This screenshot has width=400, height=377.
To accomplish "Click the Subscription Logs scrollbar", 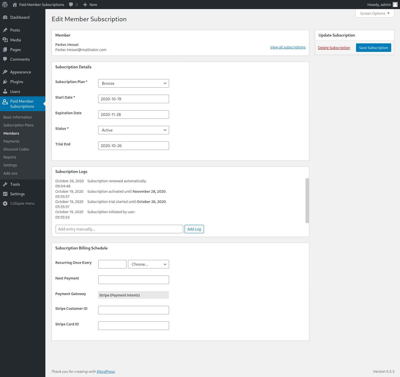I will pyautogui.click(x=307, y=200).
